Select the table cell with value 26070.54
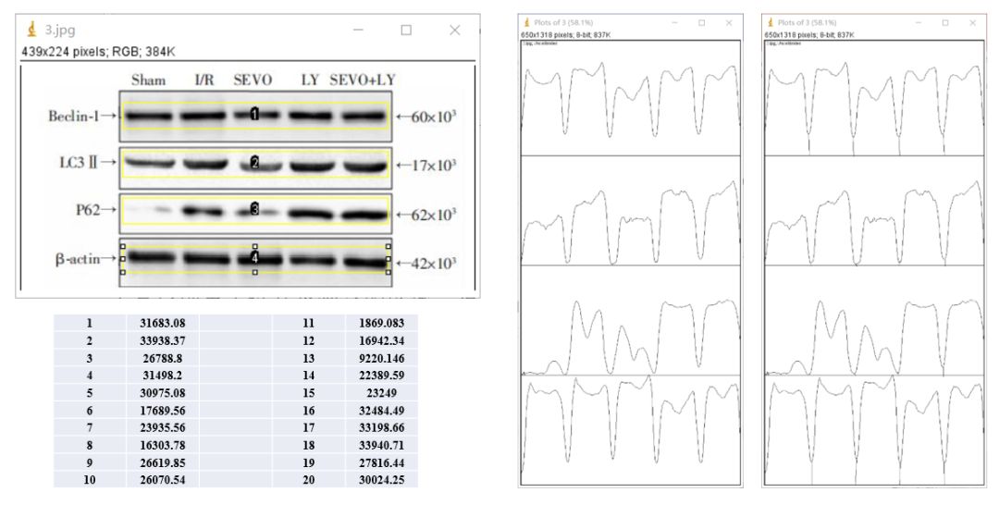 (x=163, y=479)
